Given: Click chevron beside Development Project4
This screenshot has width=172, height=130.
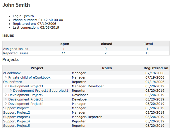Looking at the screenshot, I should [x=6, y=104].
